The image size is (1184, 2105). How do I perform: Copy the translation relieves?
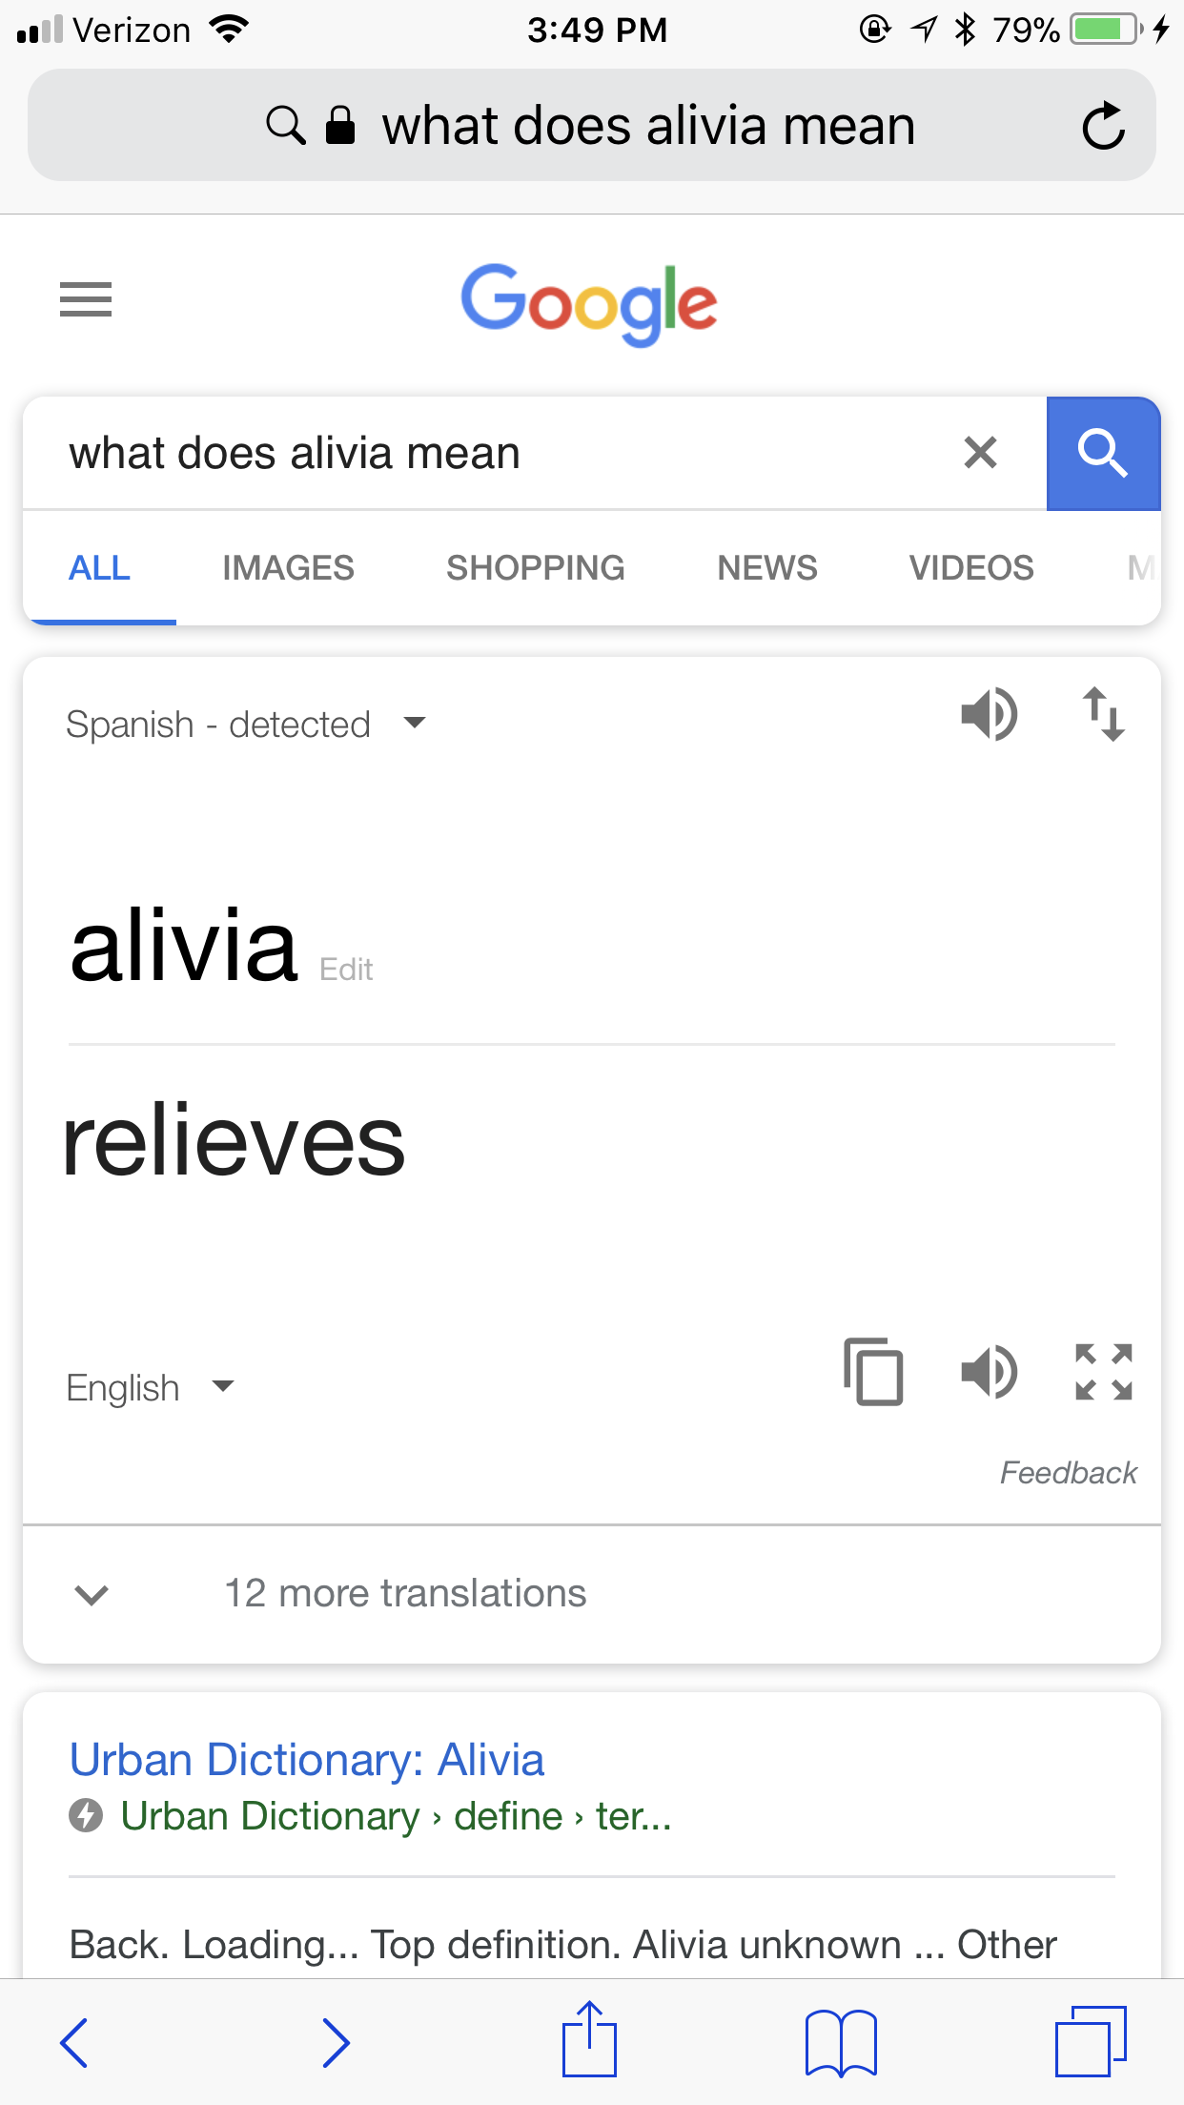[873, 1372]
